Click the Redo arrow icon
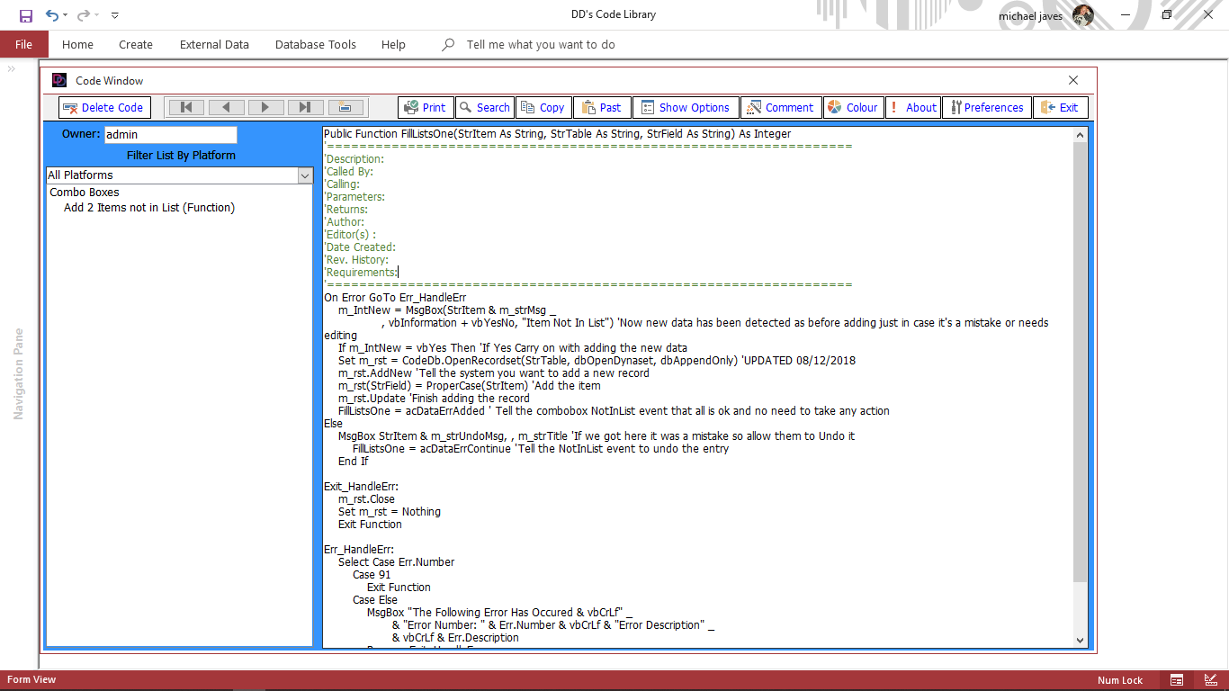This screenshot has height=691, width=1229. click(x=84, y=15)
